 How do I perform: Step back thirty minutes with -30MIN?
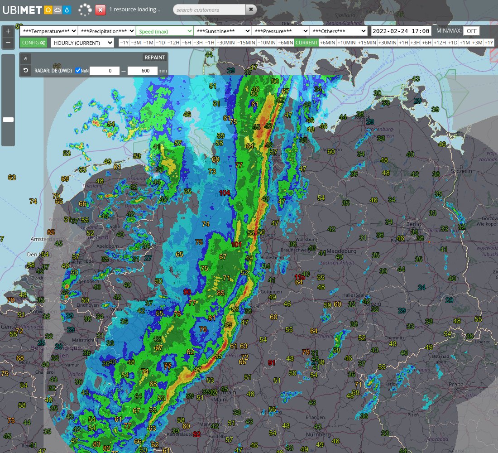point(226,43)
